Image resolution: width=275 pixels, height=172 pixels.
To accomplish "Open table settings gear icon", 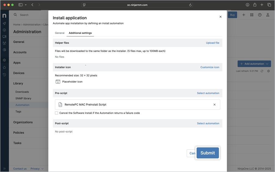I will (268, 71).
